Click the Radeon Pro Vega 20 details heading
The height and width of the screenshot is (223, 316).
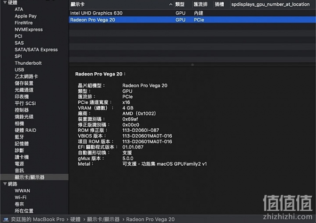pyautogui.click(x=100, y=74)
